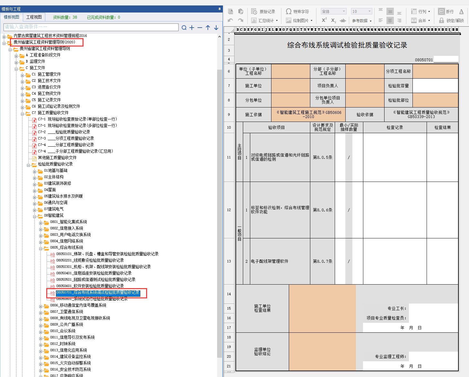Open 08050601_软件安装 acceptance record
Viewport: 469px width, 377px height.
(x=90, y=286)
